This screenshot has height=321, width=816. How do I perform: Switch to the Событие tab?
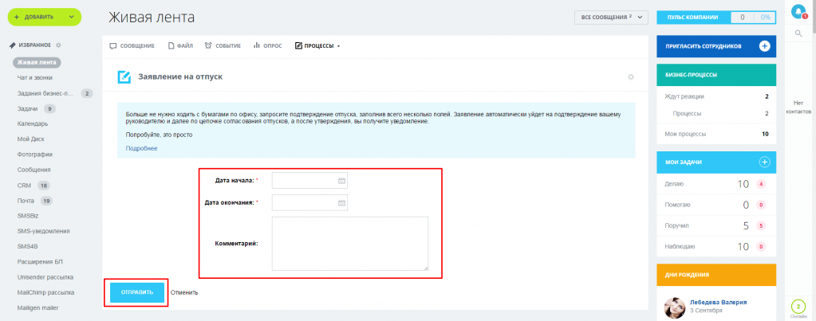click(x=223, y=45)
